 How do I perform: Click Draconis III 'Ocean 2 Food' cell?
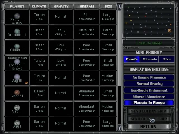tap(39, 32)
